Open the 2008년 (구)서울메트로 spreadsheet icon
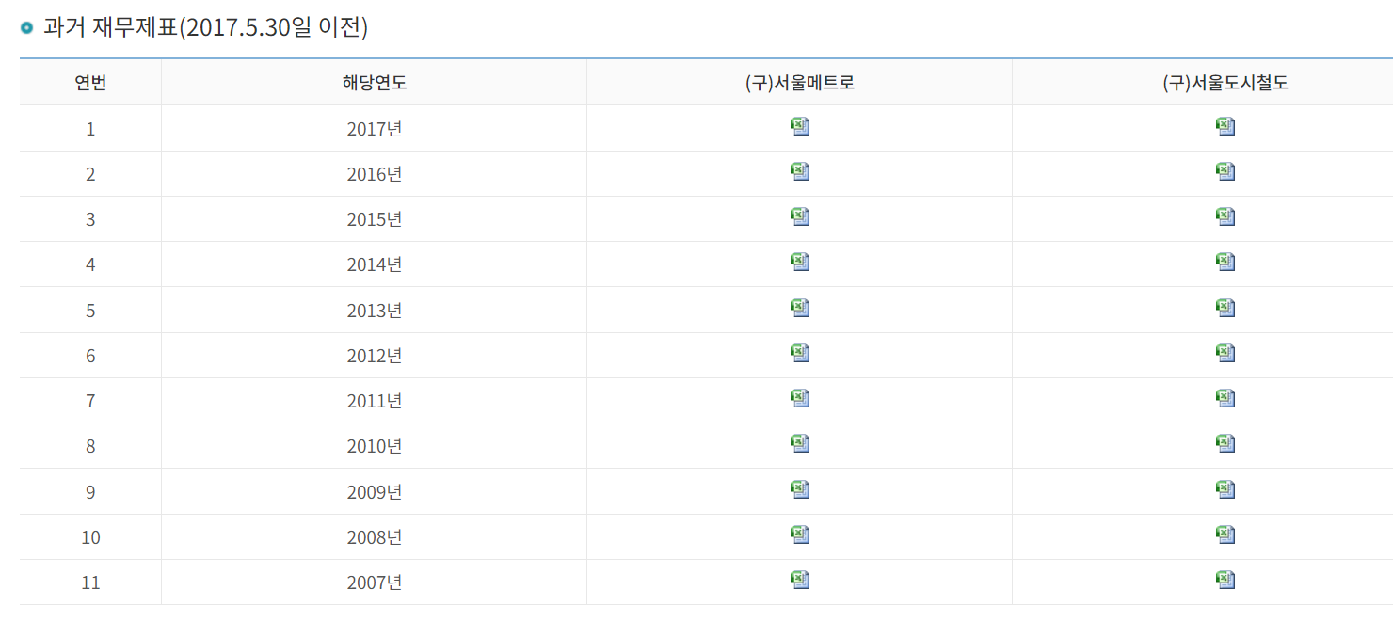1393x623 pixels. pos(800,535)
